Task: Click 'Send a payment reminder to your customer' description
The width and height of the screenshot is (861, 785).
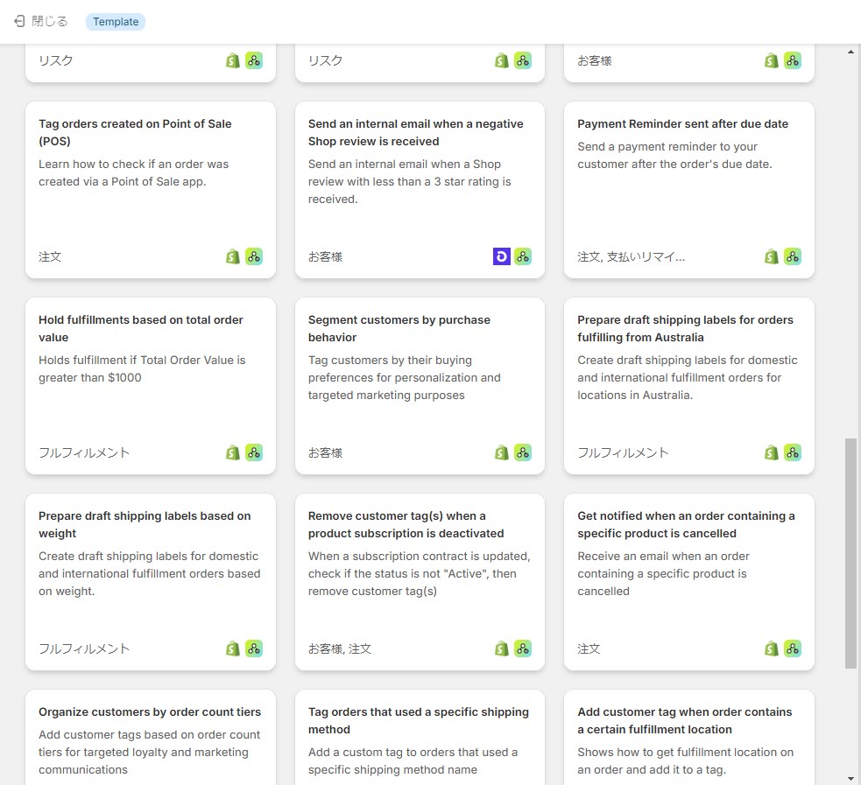Action: pos(674,155)
